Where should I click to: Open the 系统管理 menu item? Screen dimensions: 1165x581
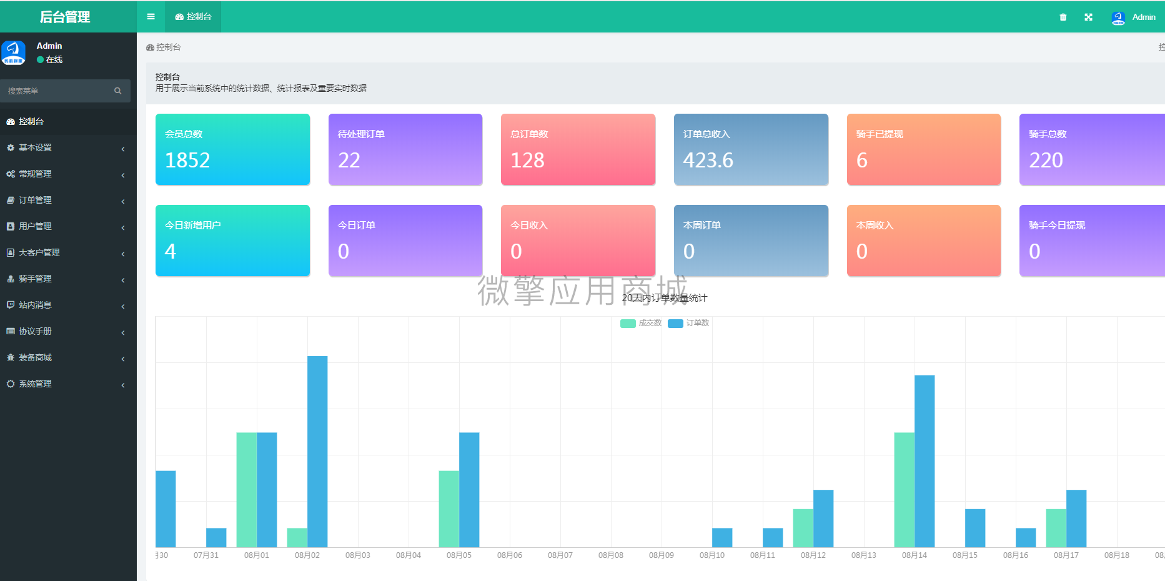coord(68,384)
